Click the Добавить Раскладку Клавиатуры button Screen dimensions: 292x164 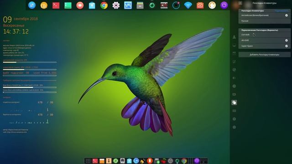[265, 55]
